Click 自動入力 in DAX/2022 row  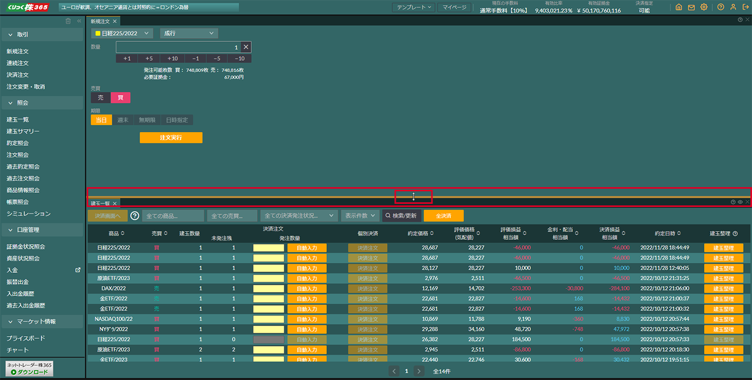pyautogui.click(x=307, y=289)
